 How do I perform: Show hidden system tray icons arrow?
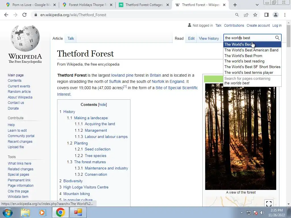pyautogui.click(x=242, y=213)
